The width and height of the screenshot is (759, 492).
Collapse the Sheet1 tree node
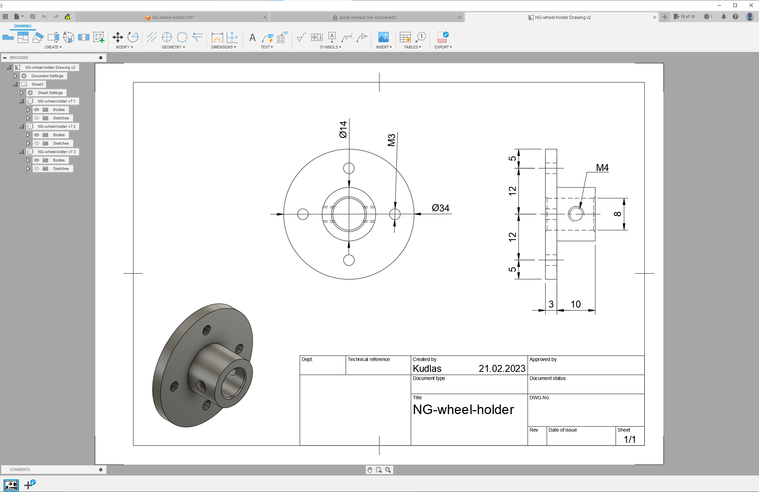coord(15,84)
